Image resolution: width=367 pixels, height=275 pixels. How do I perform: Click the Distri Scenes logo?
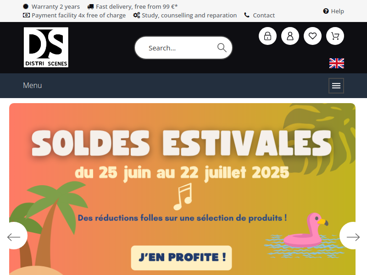(46, 47)
